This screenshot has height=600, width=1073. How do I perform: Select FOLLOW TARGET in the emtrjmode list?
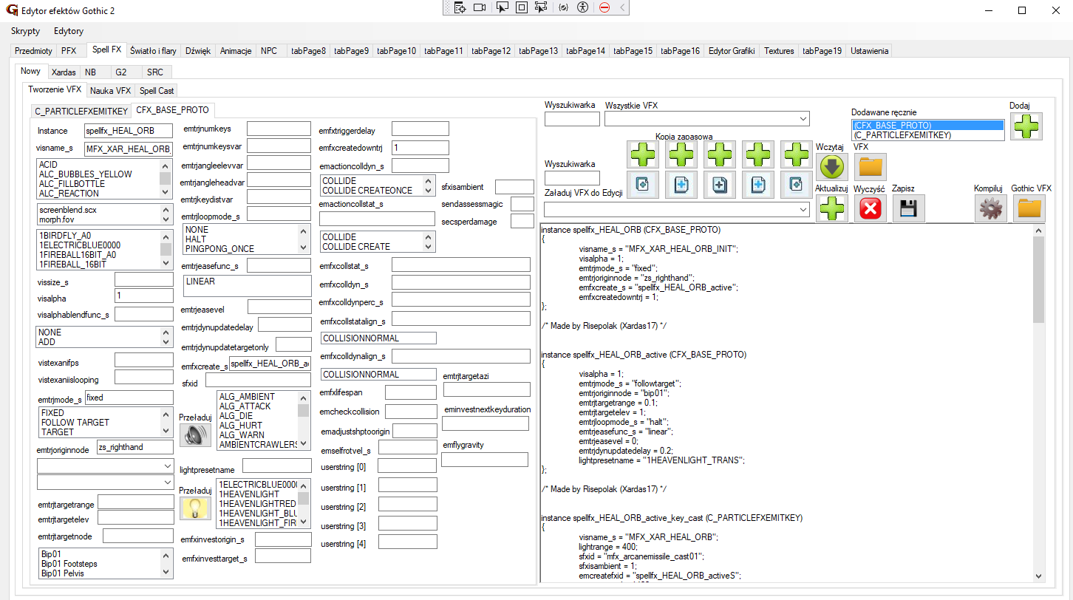(75, 423)
